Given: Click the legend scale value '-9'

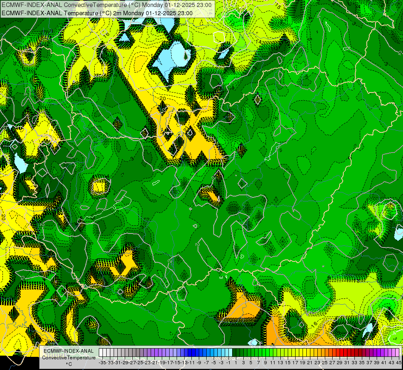Looking at the screenshot, I should (199, 363).
